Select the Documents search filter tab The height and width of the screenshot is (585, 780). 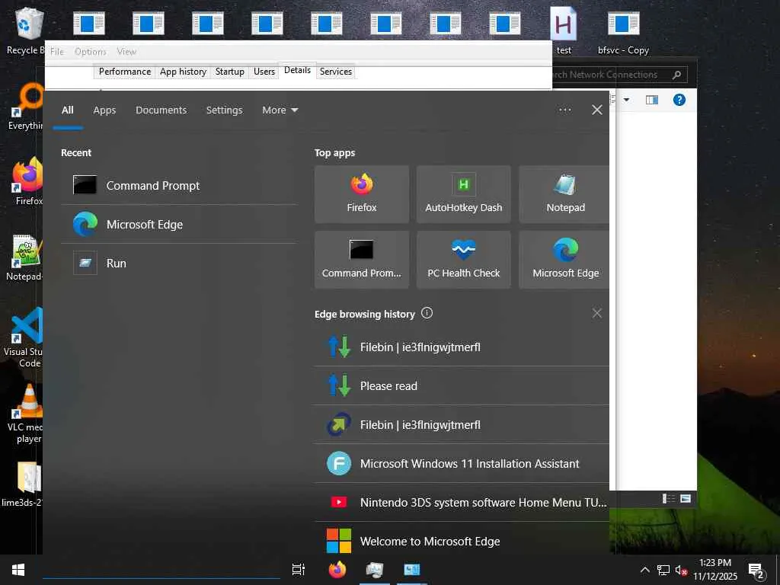point(161,110)
